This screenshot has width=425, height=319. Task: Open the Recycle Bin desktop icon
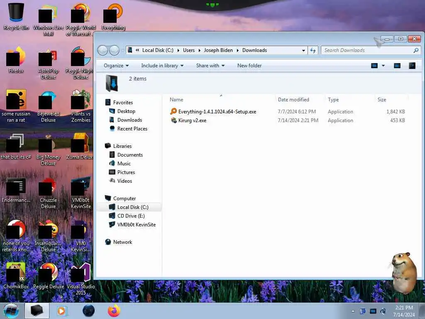[16, 16]
